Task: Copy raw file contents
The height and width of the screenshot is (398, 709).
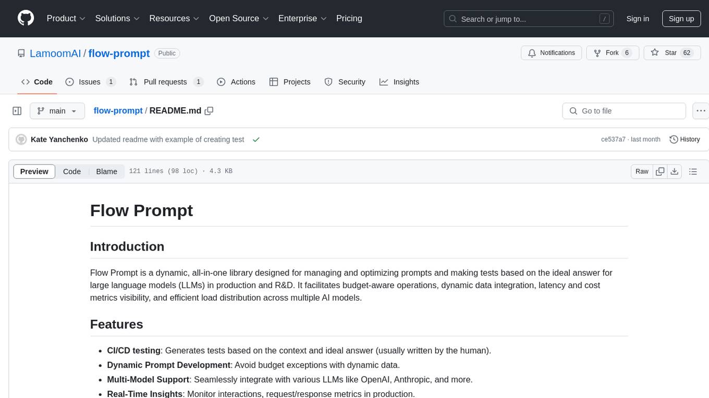Action: tap(661, 171)
